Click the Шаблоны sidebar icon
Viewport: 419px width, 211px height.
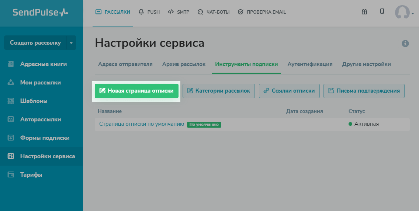point(11,101)
